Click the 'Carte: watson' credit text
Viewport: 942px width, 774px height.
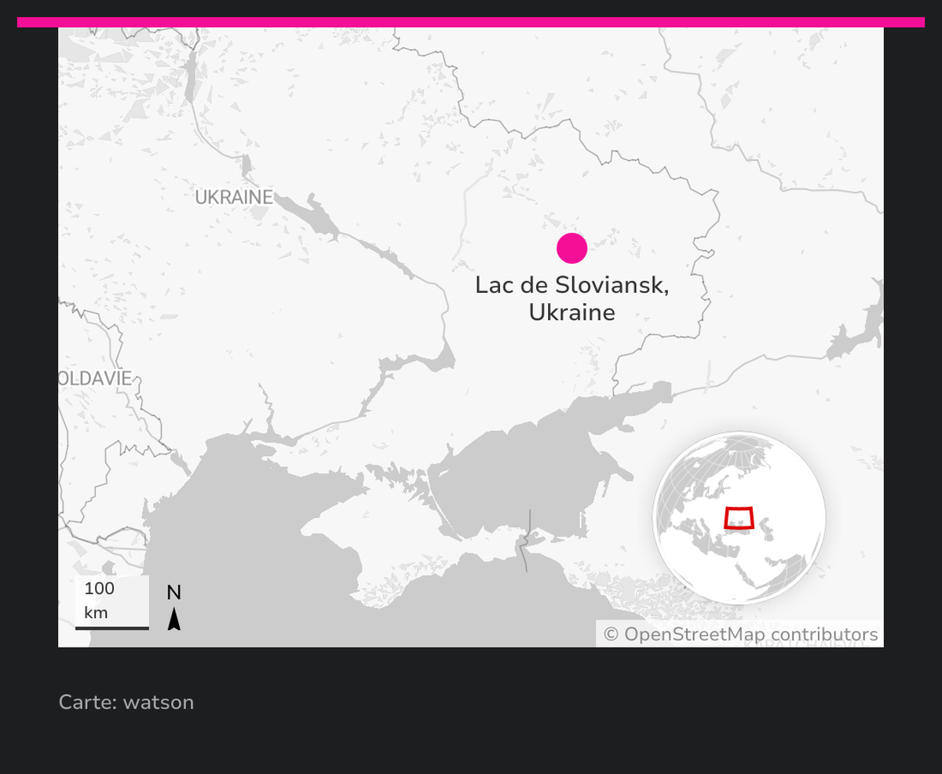pyautogui.click(x=126, y=702)
